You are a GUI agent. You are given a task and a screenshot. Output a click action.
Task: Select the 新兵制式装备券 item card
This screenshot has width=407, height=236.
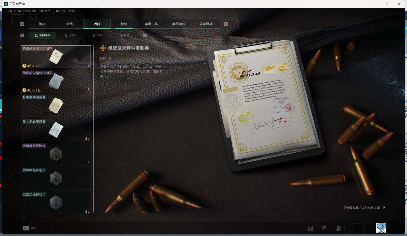56,130
